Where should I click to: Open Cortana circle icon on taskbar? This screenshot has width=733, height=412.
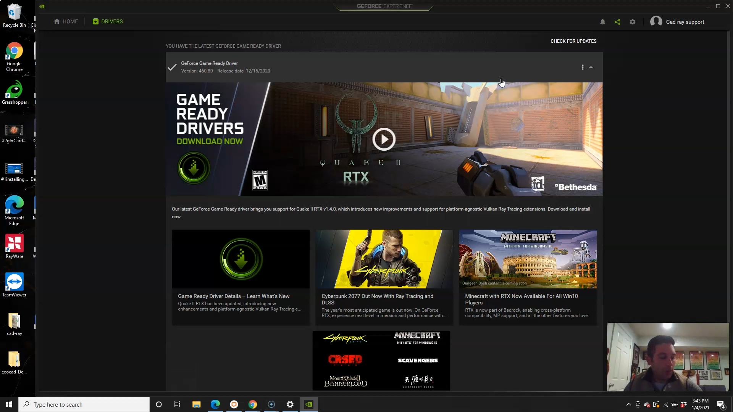point(159,404)
